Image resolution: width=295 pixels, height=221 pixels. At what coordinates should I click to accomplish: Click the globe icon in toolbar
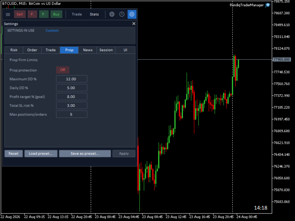point(112,14)
